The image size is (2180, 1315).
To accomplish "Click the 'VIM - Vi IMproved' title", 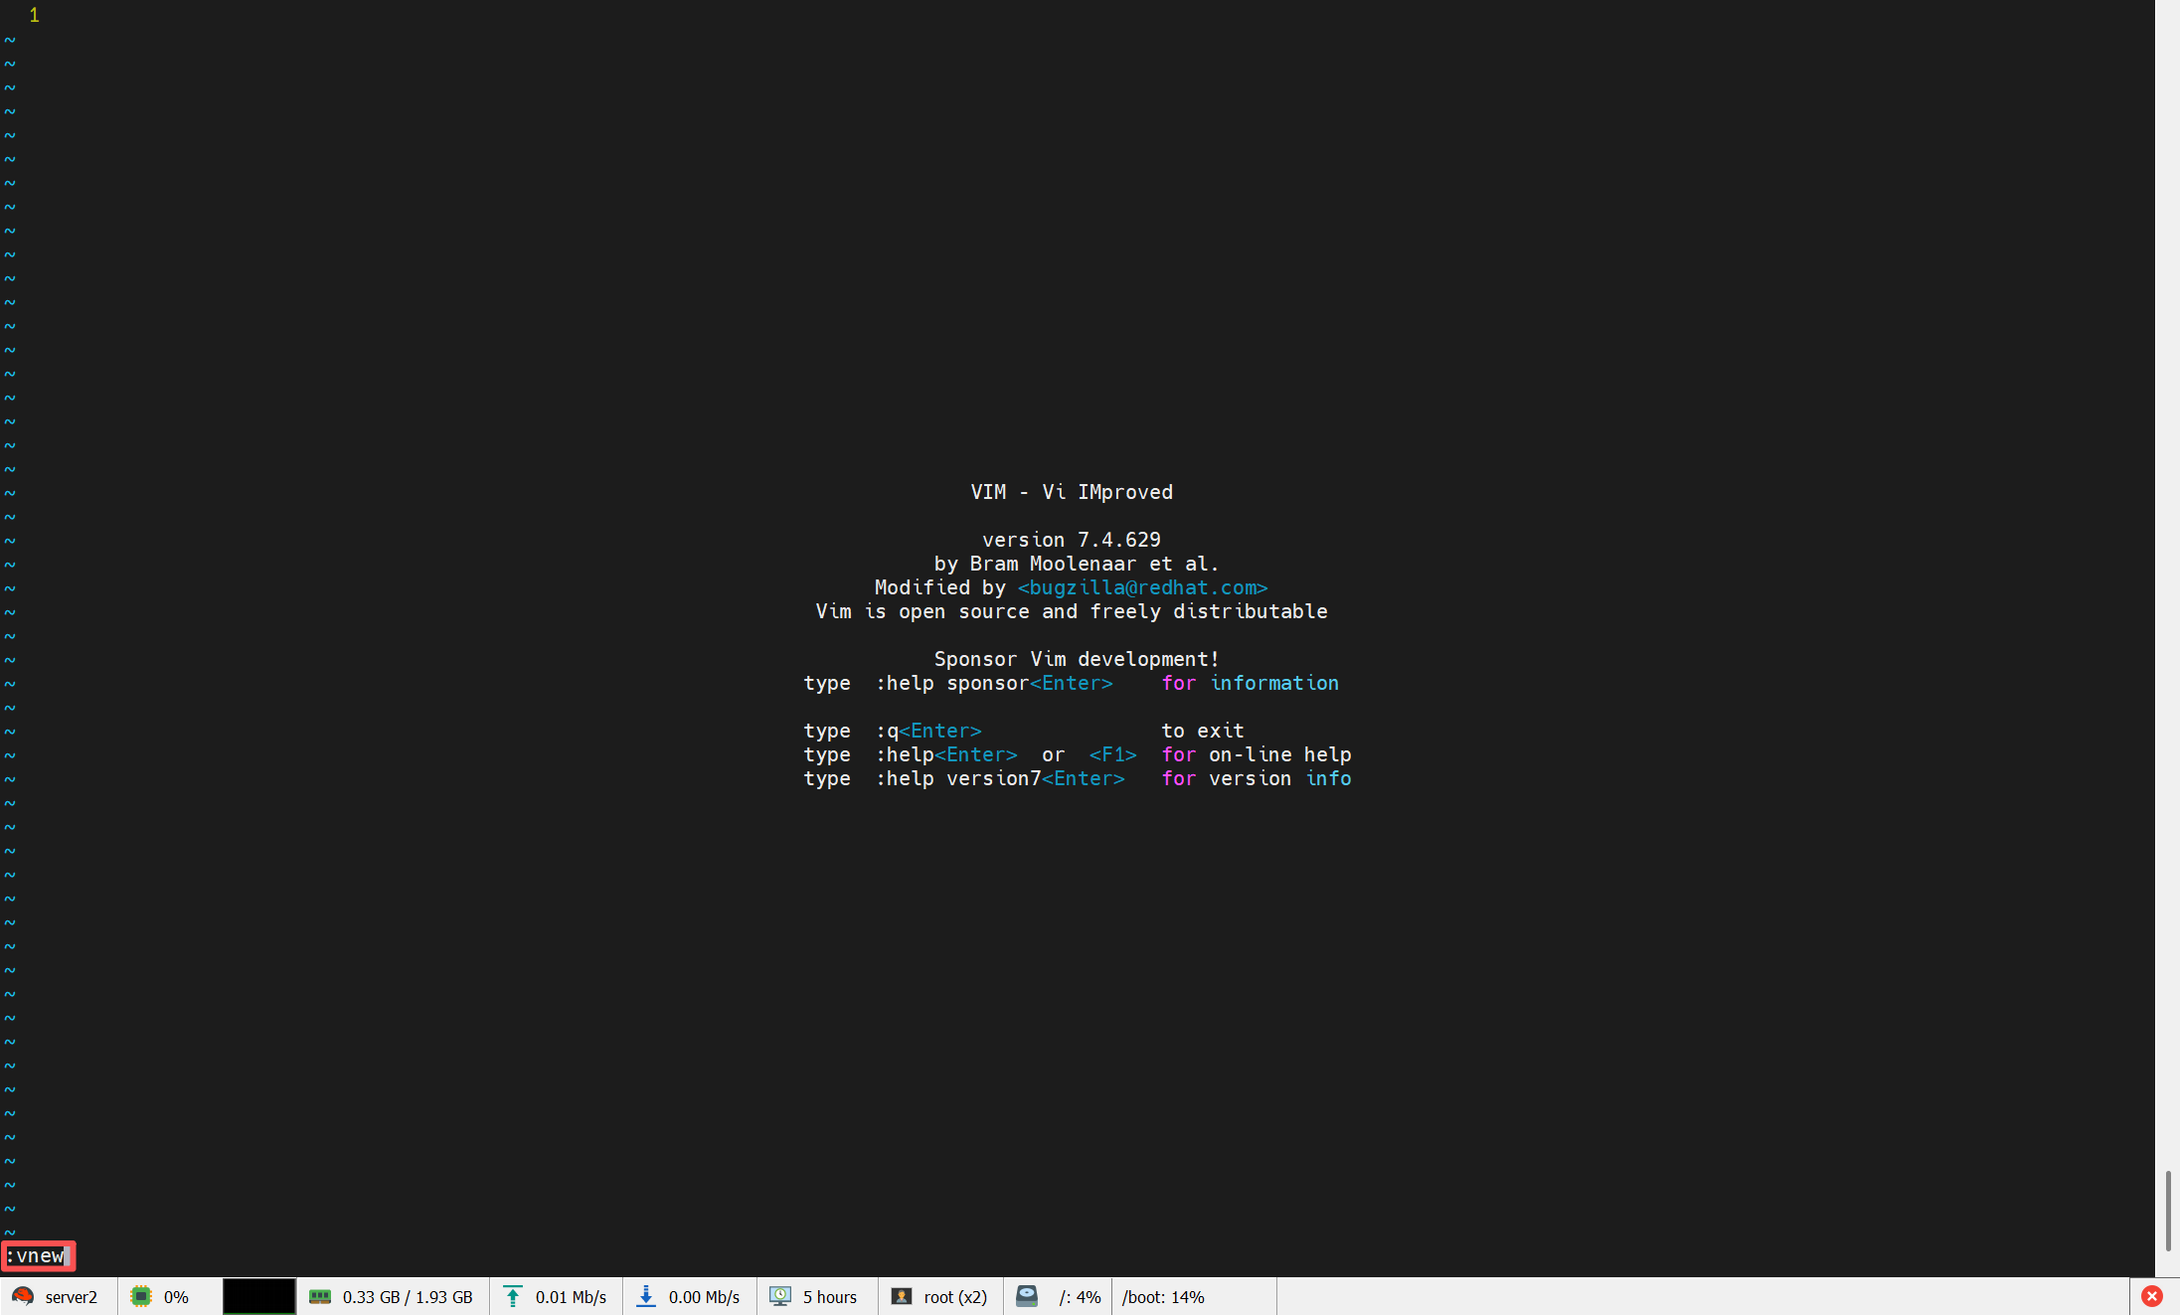I will click(1072, 492).
